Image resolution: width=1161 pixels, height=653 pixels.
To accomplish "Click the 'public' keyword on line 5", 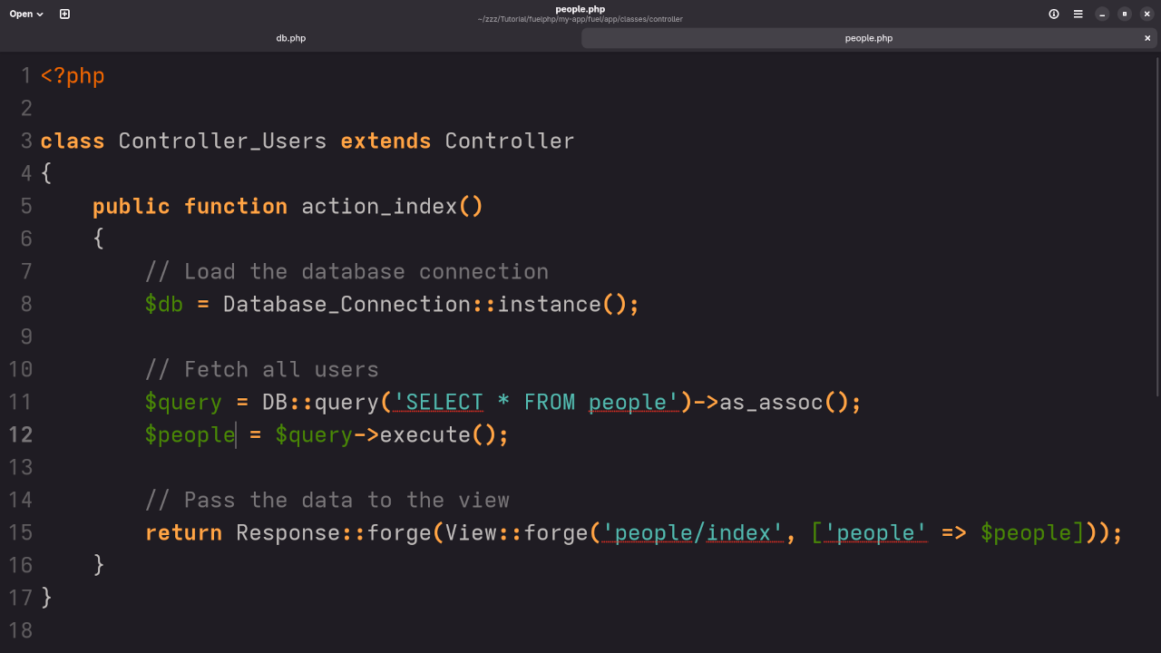I will click(x=132, y=206).
